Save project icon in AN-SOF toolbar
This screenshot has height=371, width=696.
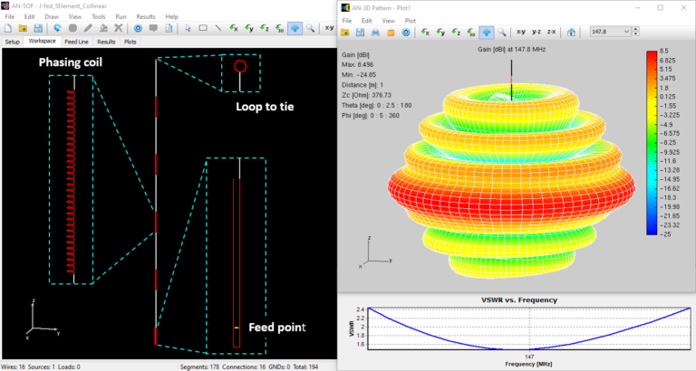[38, 28]
